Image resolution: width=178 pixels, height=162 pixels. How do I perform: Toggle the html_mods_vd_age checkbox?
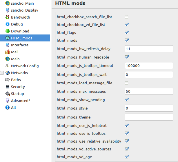pos(127,157)
